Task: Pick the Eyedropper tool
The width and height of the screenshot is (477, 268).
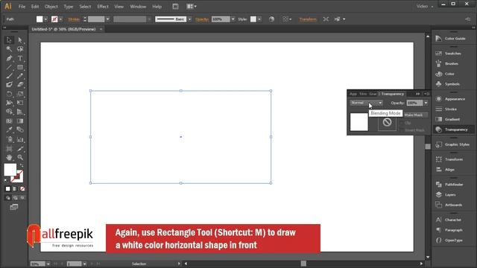Action: click(x=9, y=130)
